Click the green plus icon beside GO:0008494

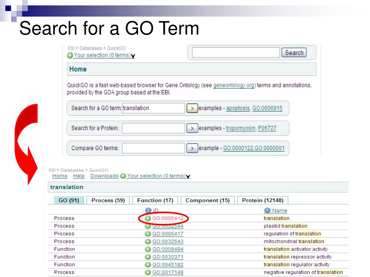pos(148,249)
